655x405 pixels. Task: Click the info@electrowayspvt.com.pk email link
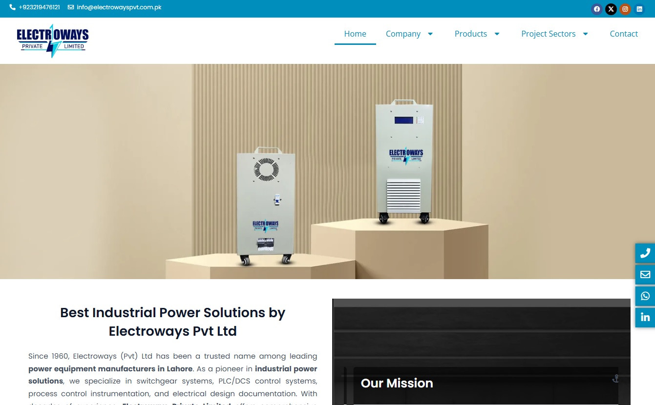(x=115, y=7)
